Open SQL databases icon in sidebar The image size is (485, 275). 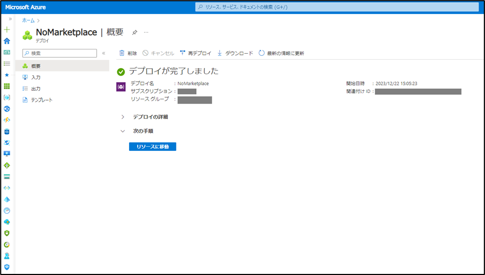7,132
